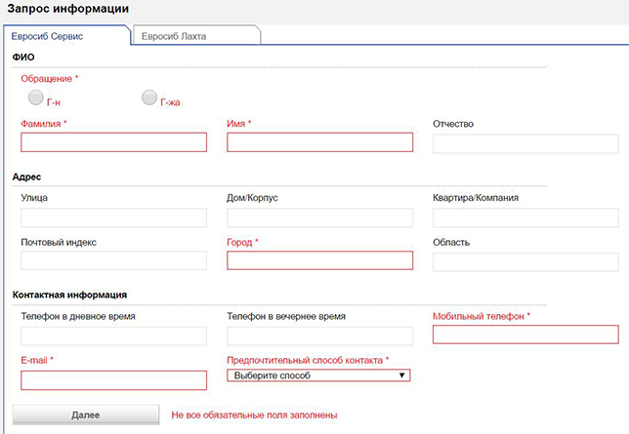
Task: Focus the Телефон в вечернее время field
Action: pyautogui.click(x=319, y=335)
